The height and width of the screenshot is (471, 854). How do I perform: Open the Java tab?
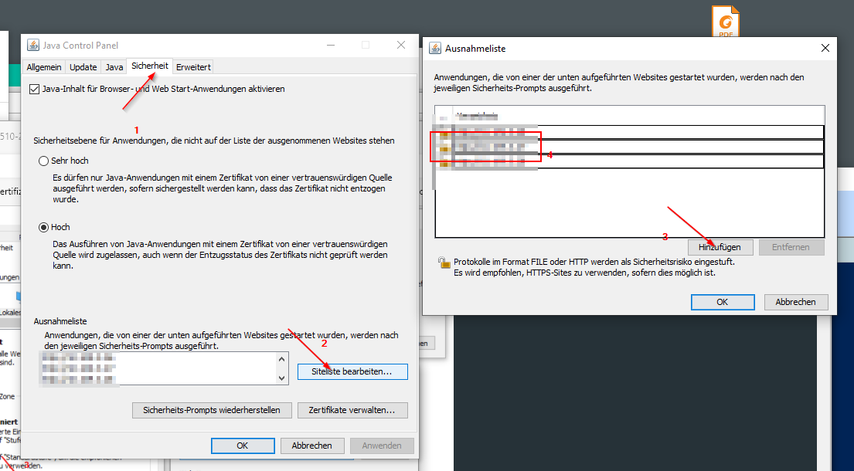point(114,67)
